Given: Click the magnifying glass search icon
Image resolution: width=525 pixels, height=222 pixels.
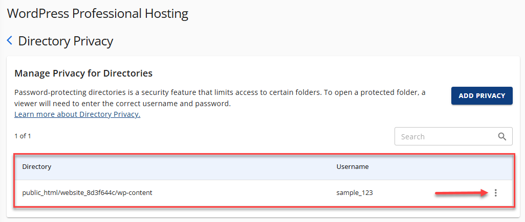Looking at the screenshot, I should [502, 136].
